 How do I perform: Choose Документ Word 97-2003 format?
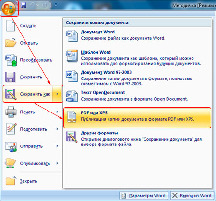pyautogui.click(x=137, y=78)
